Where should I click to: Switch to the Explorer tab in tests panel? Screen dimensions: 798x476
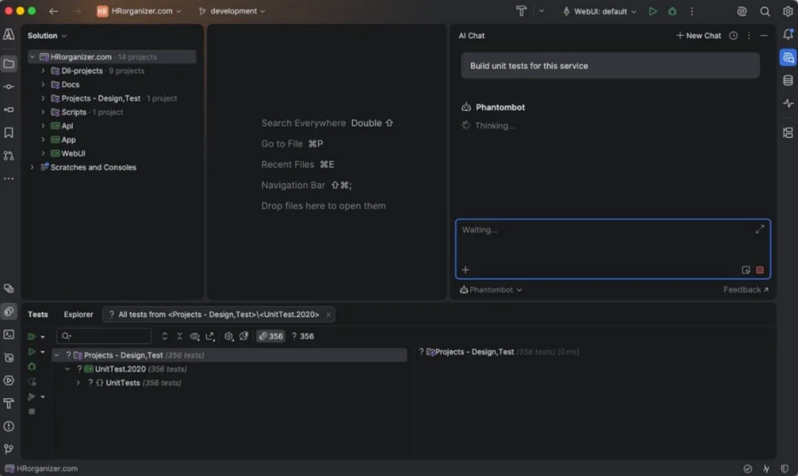pos(79,315)
